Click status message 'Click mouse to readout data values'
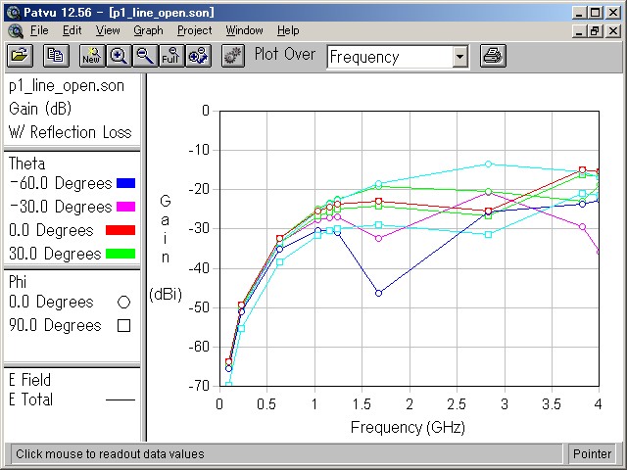627x470 pixels. pos(110,454)
